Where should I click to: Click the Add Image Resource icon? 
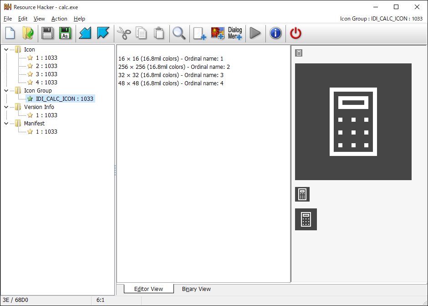[x=217, y=33]
